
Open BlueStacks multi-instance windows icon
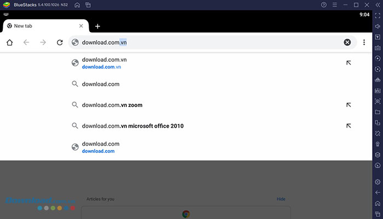pyautogui.click(x=88, y=5)
